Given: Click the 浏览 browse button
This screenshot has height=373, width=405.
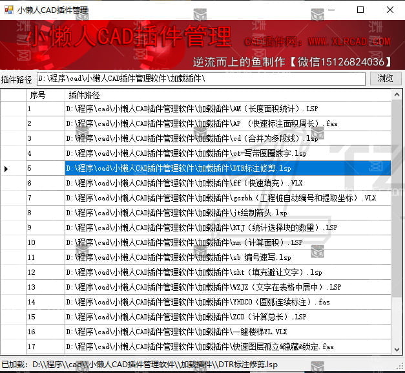Looking at the screenshot, I should [385, 79].
